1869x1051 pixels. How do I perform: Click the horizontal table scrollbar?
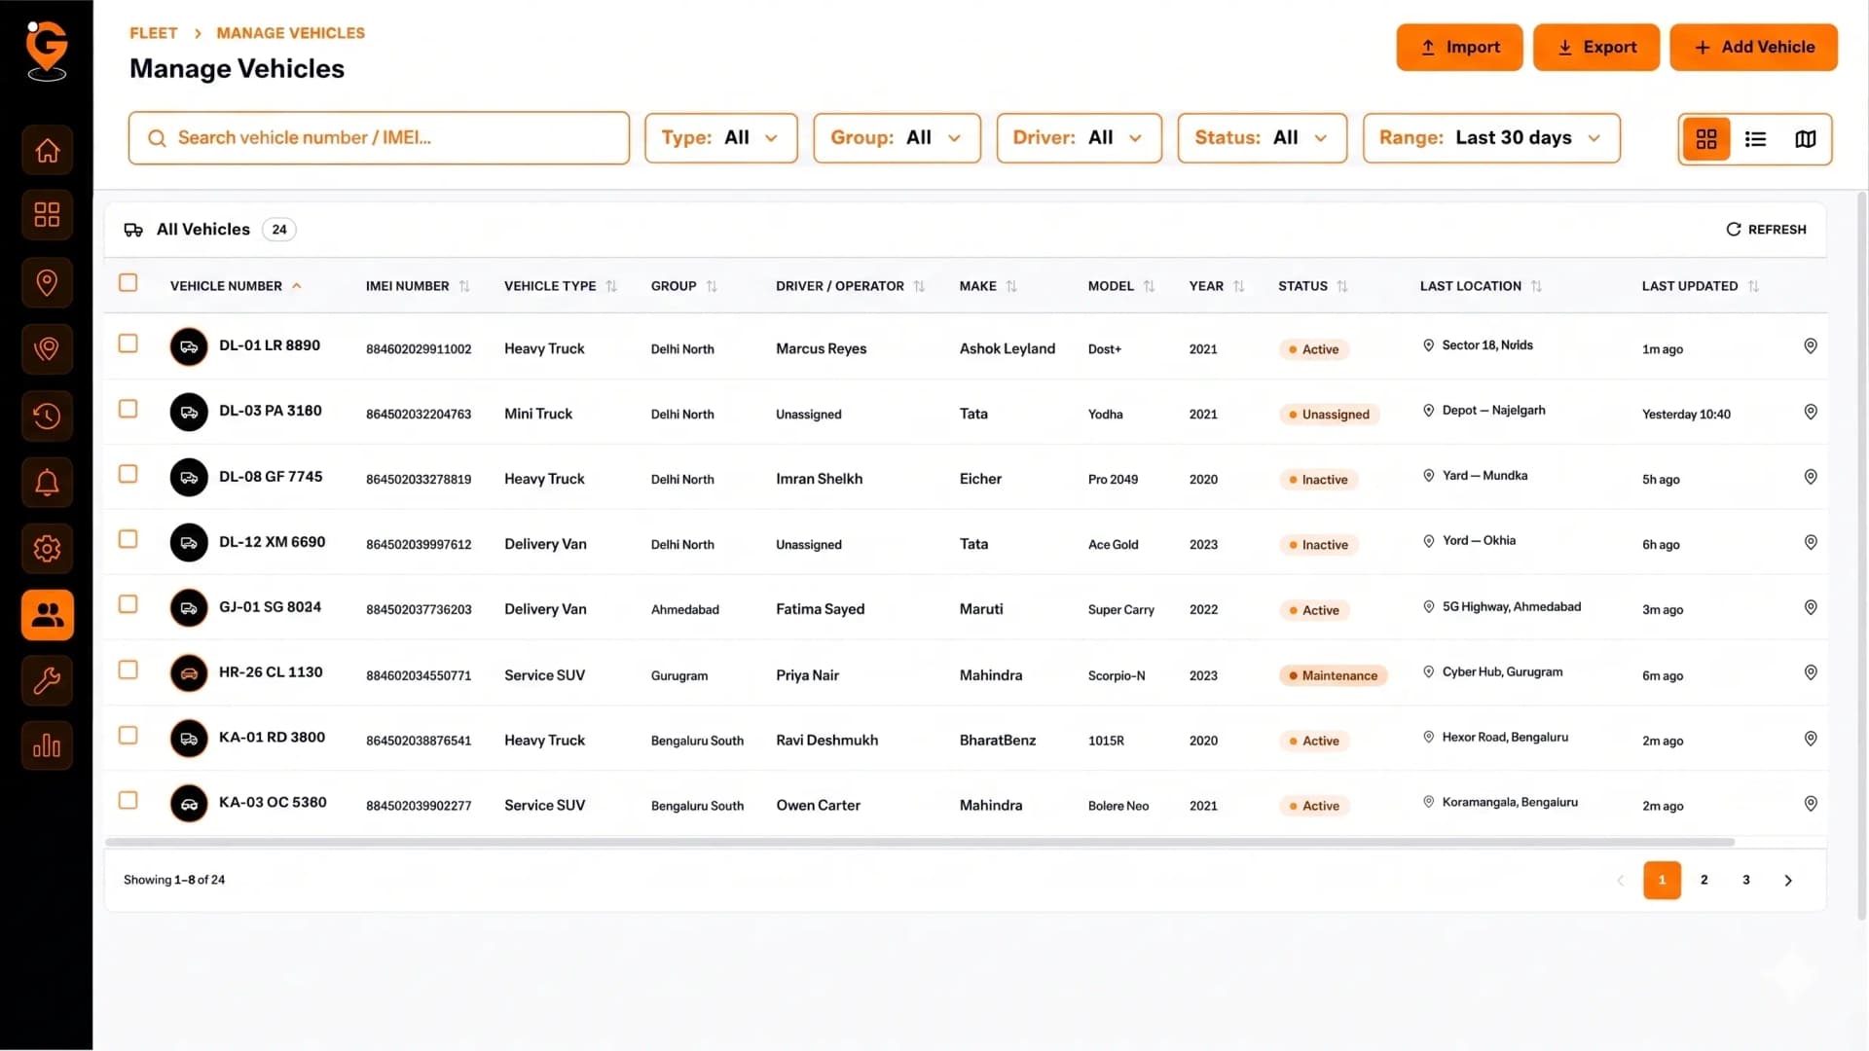[x=919, y=842]
